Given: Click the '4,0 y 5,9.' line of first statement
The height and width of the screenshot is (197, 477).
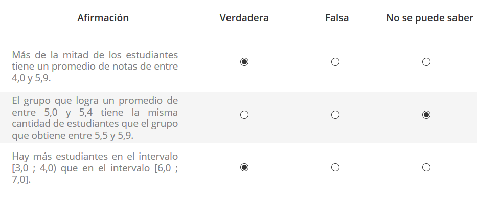Looking at the screenshot, I should (31, 78).
